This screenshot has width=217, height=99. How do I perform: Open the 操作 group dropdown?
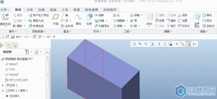click(13, 32)
